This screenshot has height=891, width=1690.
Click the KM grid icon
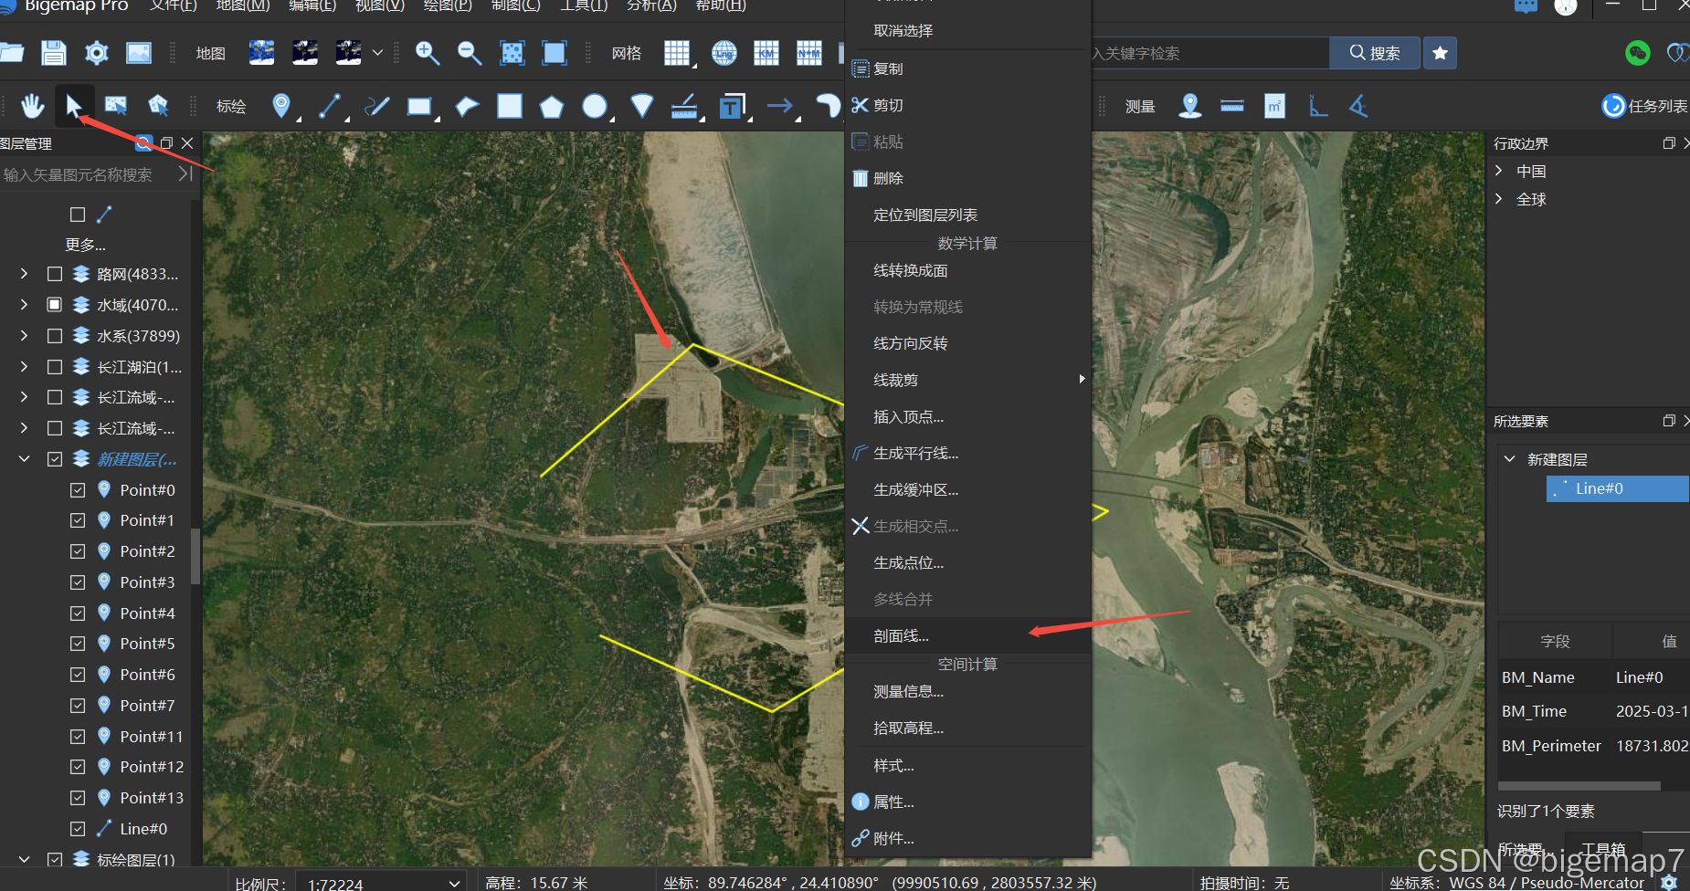tap(766, 53)
